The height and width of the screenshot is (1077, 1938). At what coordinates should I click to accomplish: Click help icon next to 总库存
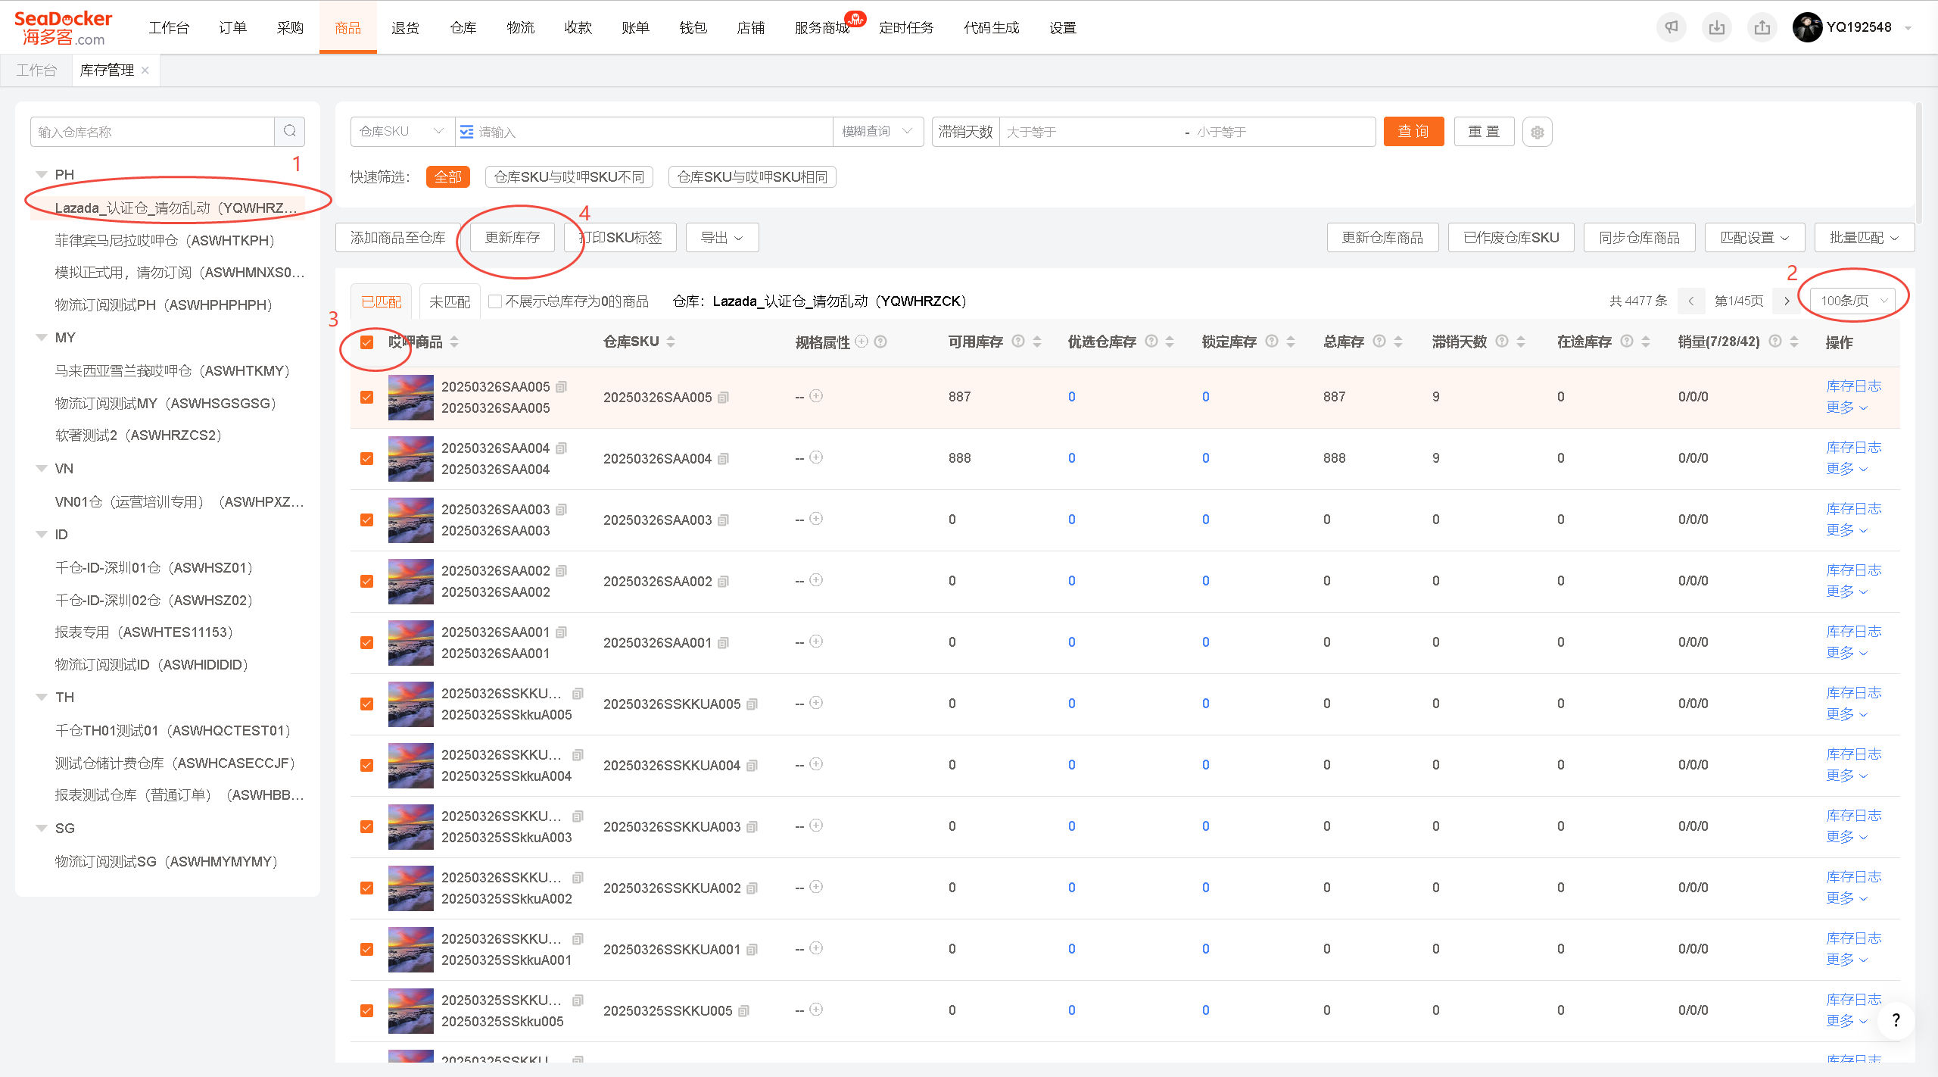pyautogui.click(x=1379, y=342)
